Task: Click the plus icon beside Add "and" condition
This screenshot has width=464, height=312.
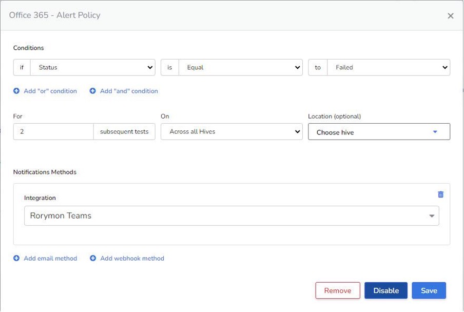Action: pyautogui.click(x=93, y=90)
